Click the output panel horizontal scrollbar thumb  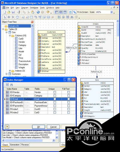(x=24, y=141)
